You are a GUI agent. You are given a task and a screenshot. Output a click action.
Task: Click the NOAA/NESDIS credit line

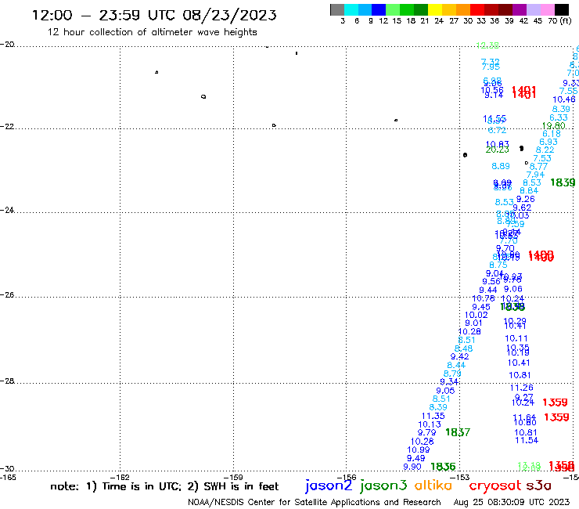315,502
